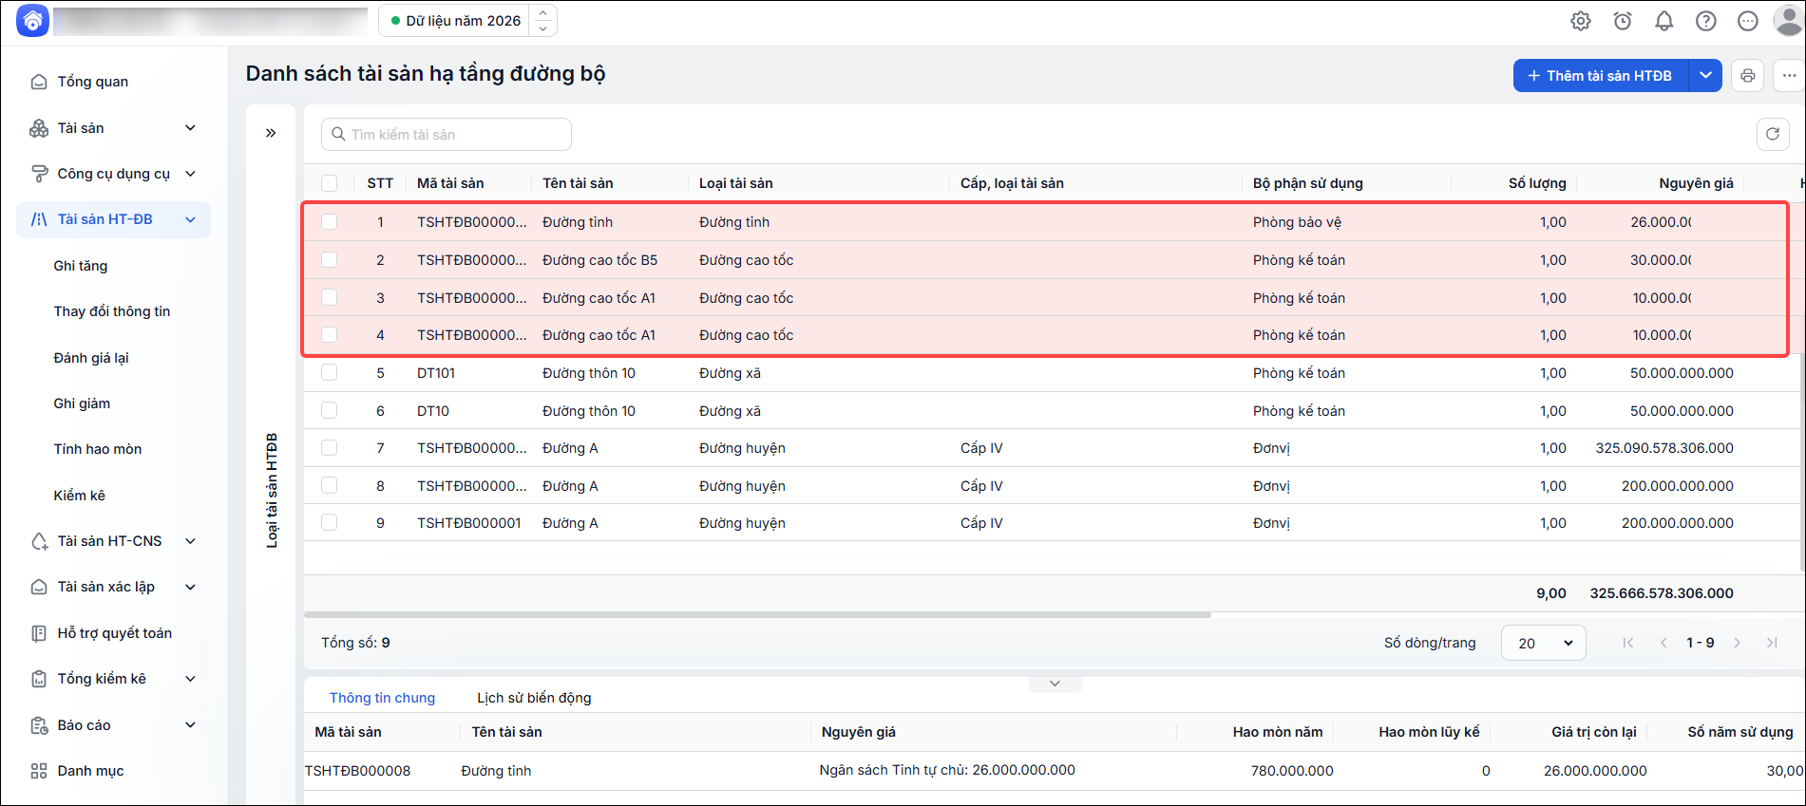
Task: Click the print icon button
Action: (x=1748, y=76)
